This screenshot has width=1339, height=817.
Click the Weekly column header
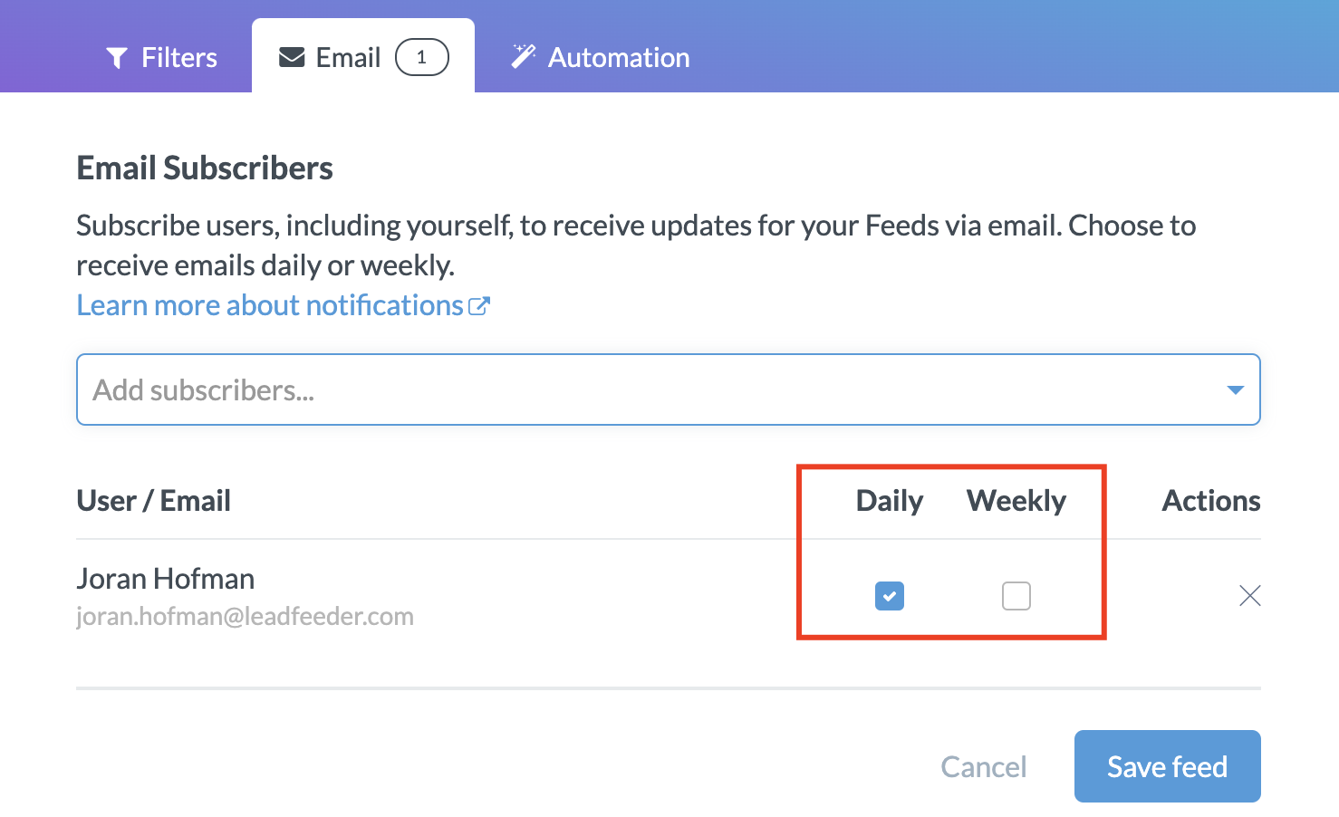click(1016, 501)
